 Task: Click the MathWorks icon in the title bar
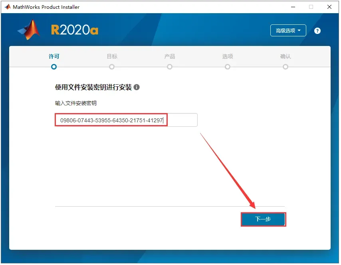pos(8,7)
